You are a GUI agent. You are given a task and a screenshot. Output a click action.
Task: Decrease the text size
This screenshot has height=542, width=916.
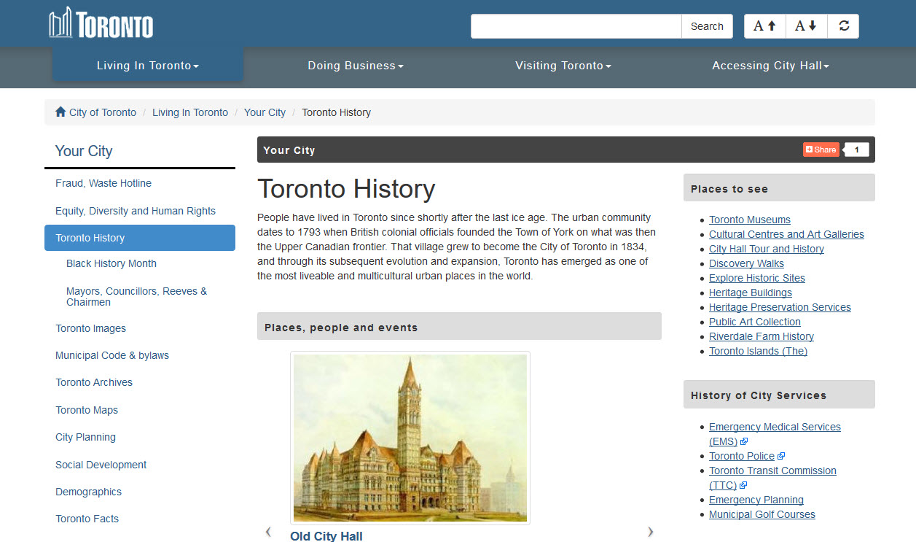coord(806,26)
